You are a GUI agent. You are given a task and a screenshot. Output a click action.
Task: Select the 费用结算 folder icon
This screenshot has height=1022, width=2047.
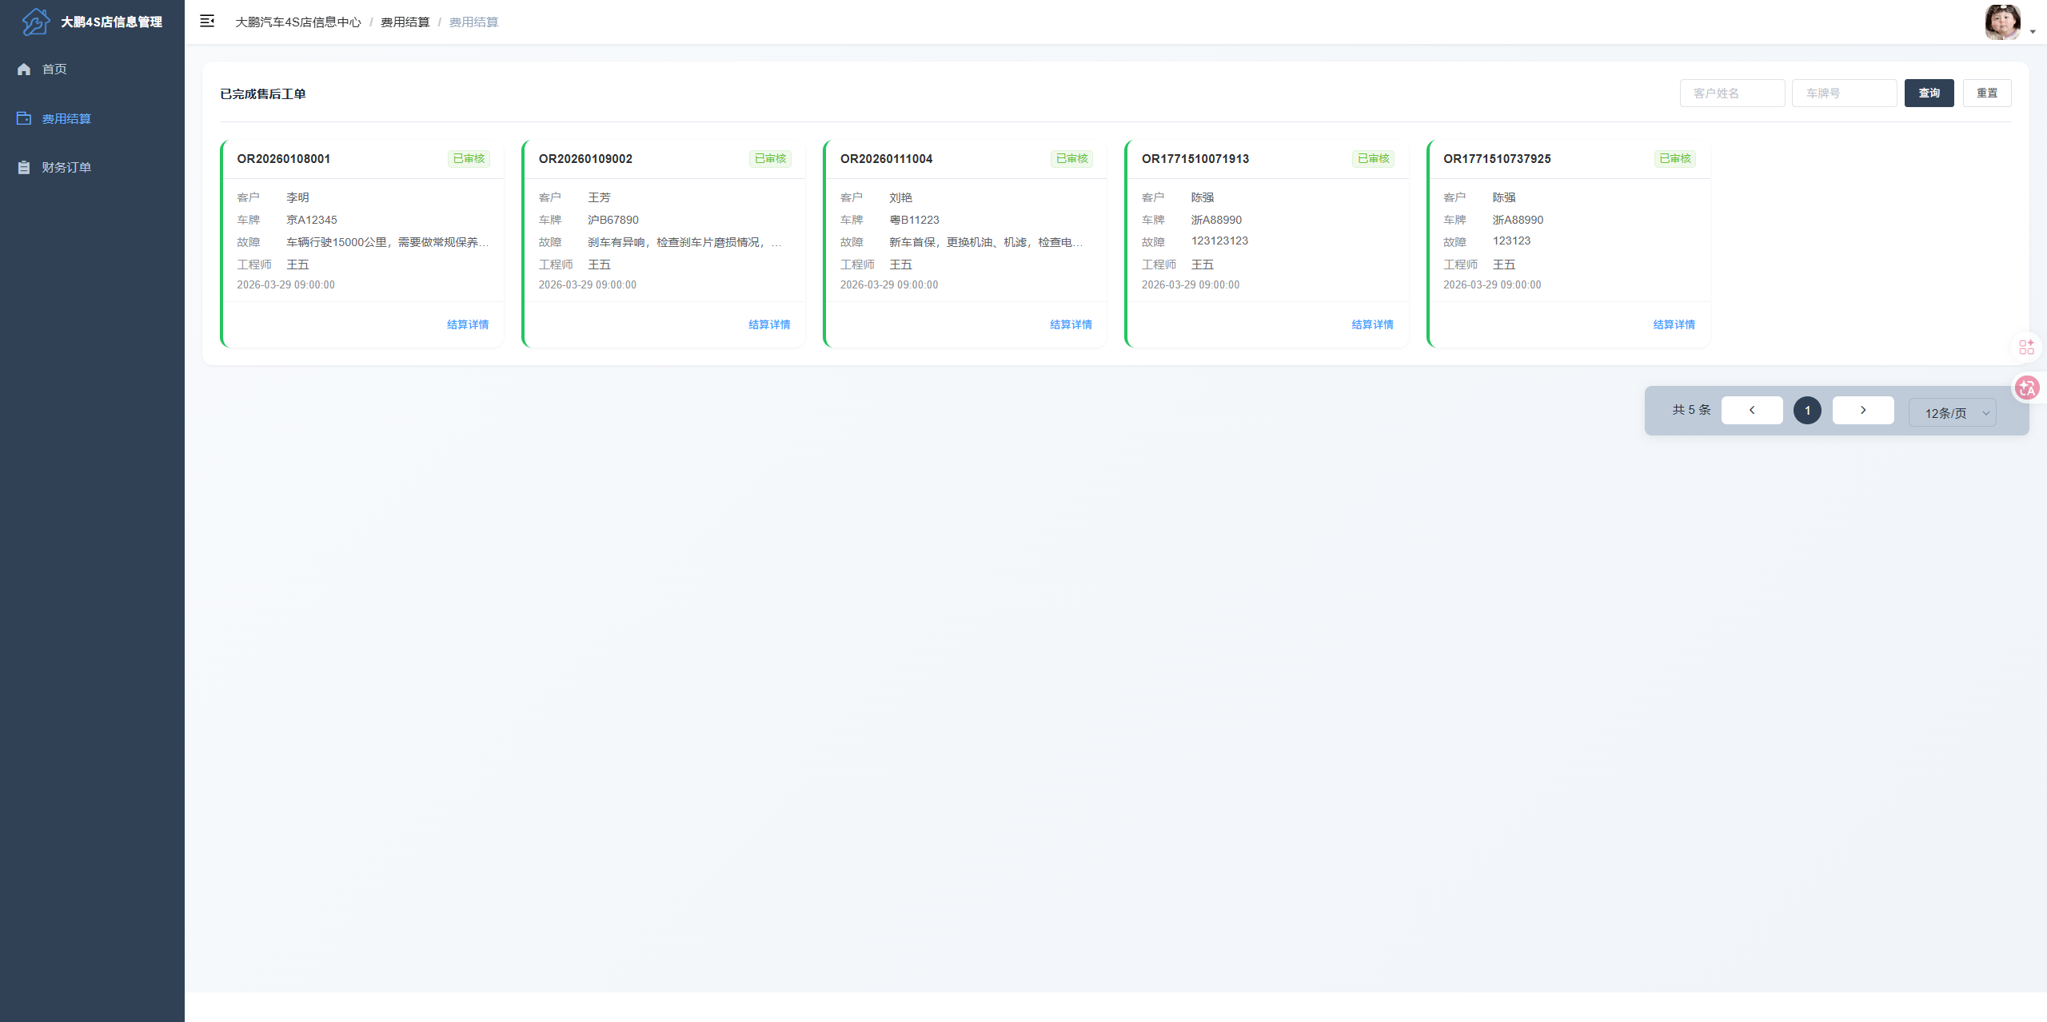click(24, 118)
